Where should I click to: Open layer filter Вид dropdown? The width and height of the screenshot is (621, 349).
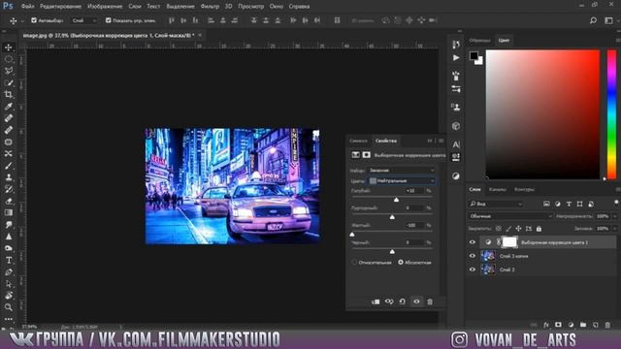tap(496, 205)
